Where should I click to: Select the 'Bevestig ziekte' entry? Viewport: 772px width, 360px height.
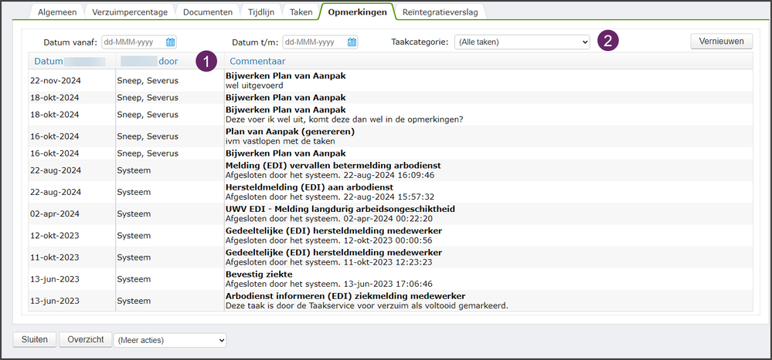pyautogui.click(x=259, y=274)
